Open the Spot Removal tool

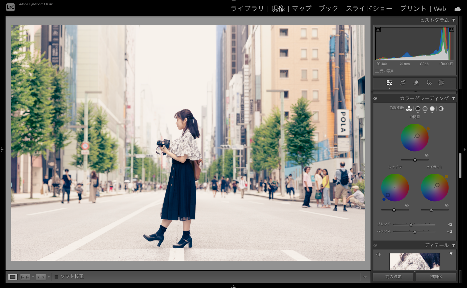[x=416, y=83]
